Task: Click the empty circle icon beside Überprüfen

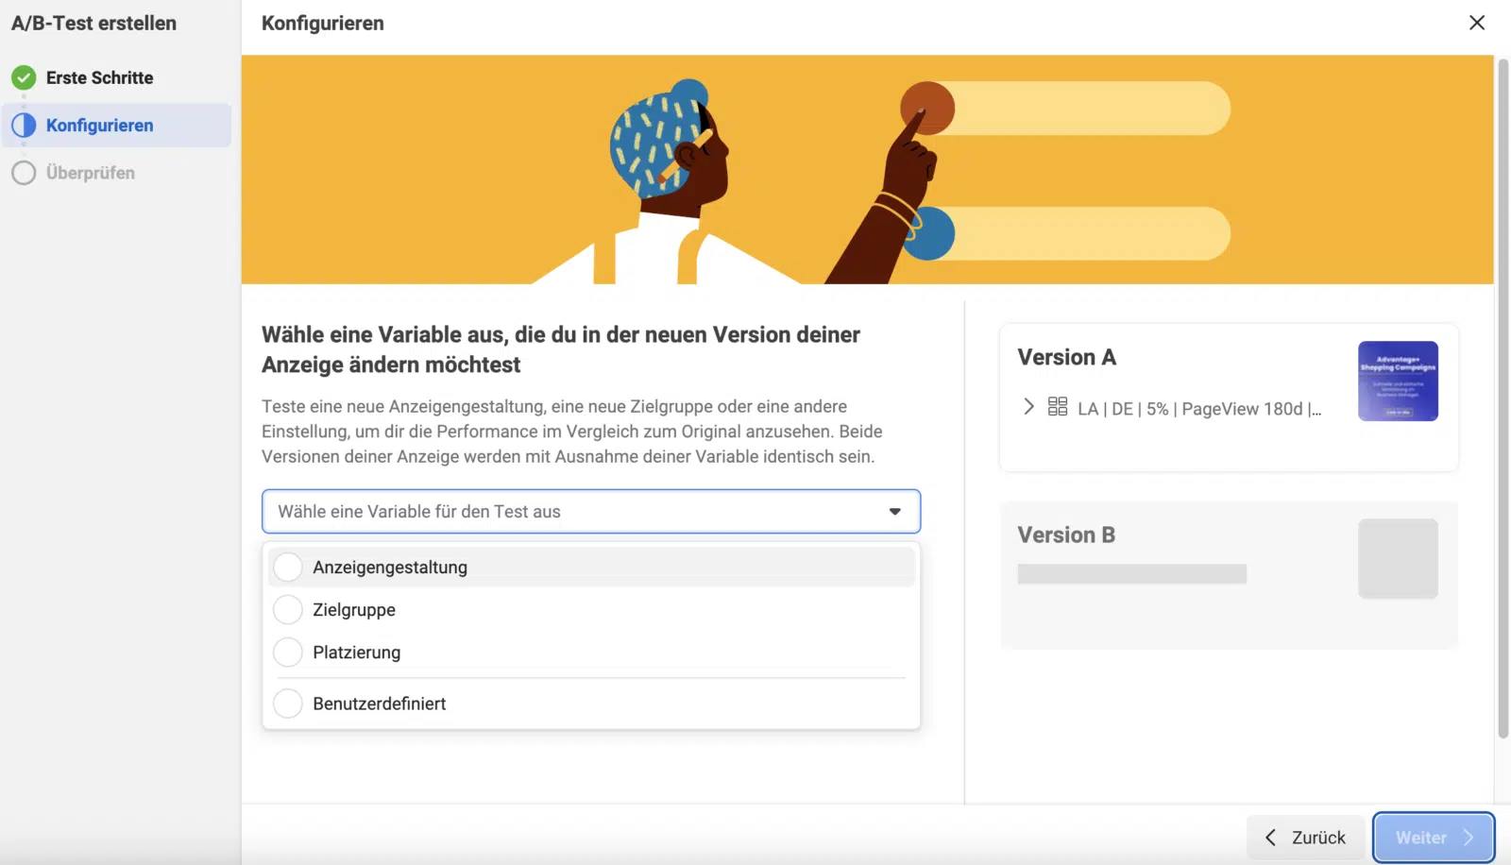Action: pos(24,173)
